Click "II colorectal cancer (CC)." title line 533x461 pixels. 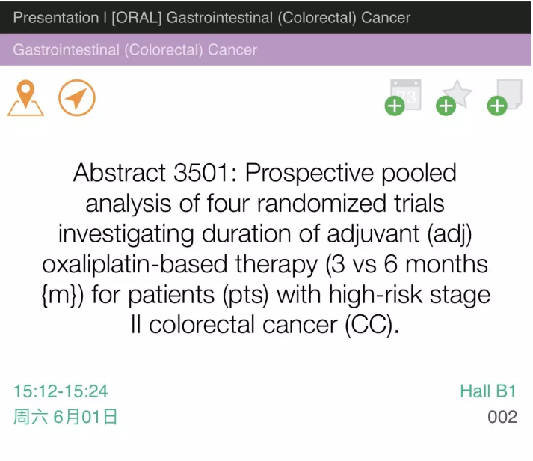265,325
